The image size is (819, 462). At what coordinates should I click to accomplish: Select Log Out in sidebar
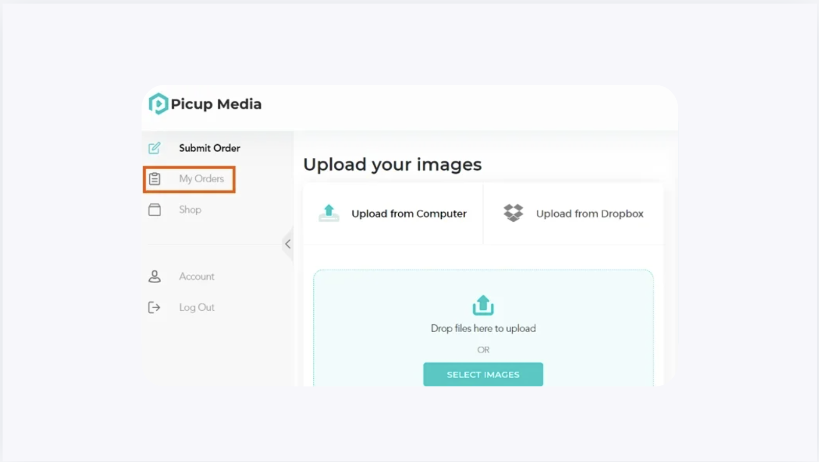196,307
